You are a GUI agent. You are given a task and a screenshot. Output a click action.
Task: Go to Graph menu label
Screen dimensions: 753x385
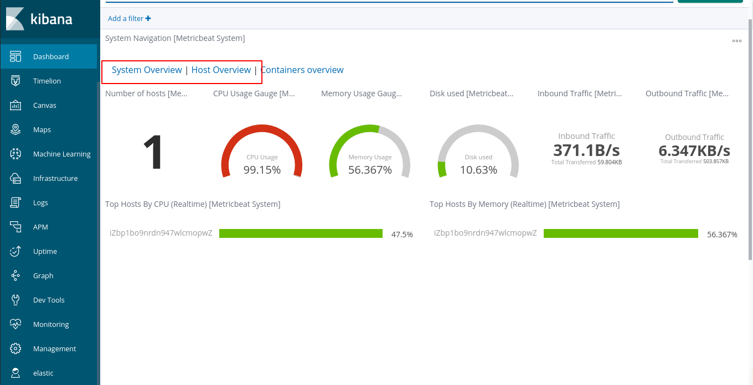43,275
